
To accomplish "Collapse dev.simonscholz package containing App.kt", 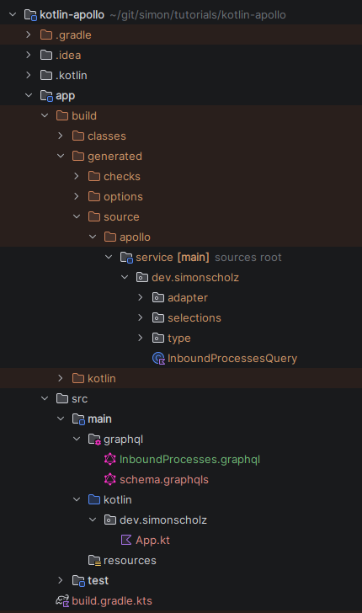I will [93, 520].
